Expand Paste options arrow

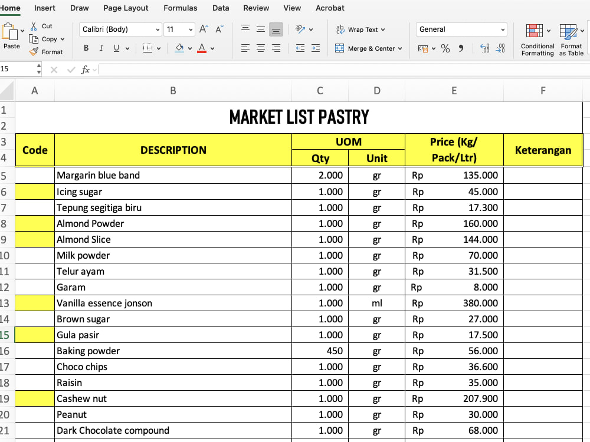(x=22, y=31)
